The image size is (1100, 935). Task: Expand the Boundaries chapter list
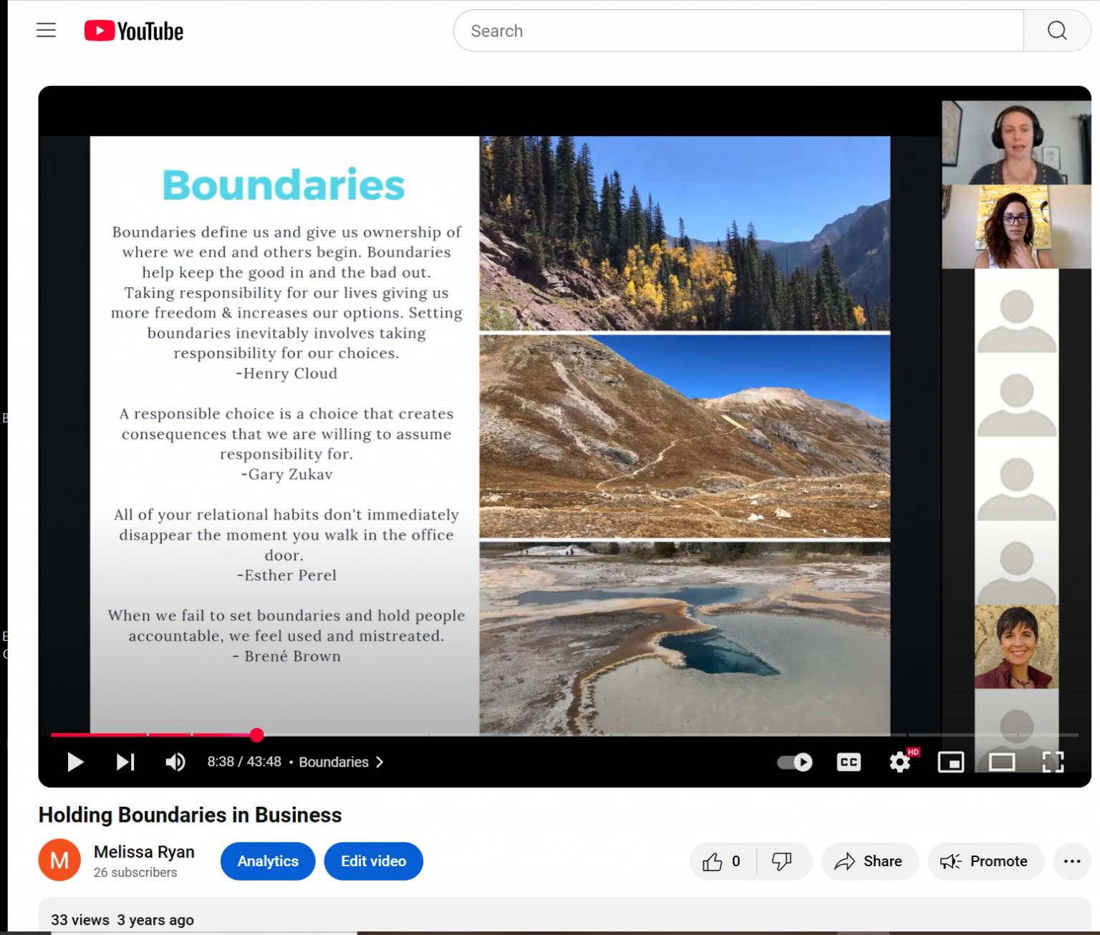point(341,762)
